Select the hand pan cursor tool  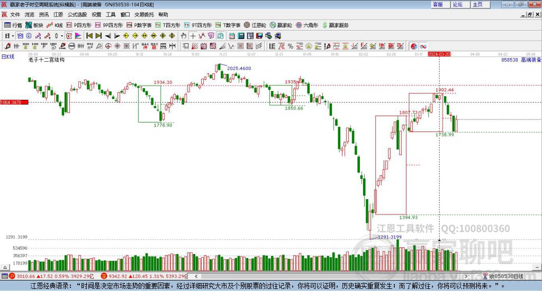(184, 36)
